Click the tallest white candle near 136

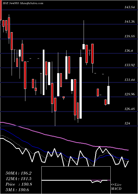click(x=81, y=88)
